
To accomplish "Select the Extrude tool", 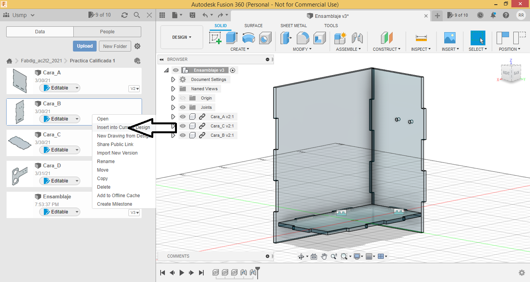I will click(232, 38).
